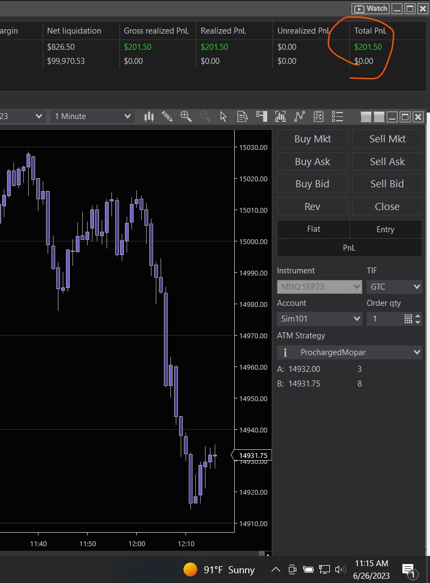Screen dimensions: 430x583
Task: Expand the Account dropdown showing Sim101
Action: [x=319, y=319]
